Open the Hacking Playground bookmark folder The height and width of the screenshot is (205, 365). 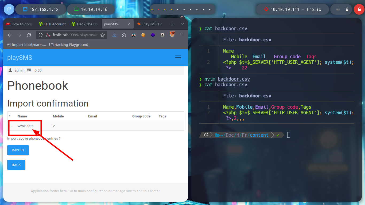(69, 45)
